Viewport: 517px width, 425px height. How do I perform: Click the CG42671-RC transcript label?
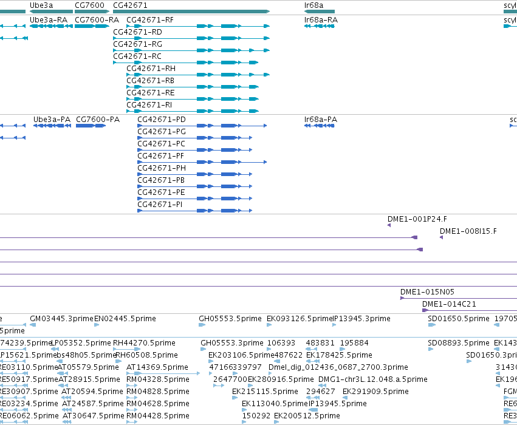coord(137,56)
